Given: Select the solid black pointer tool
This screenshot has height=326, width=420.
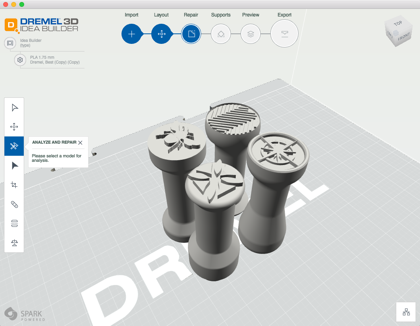Looking at the screenshot, I should pos(14,165).
